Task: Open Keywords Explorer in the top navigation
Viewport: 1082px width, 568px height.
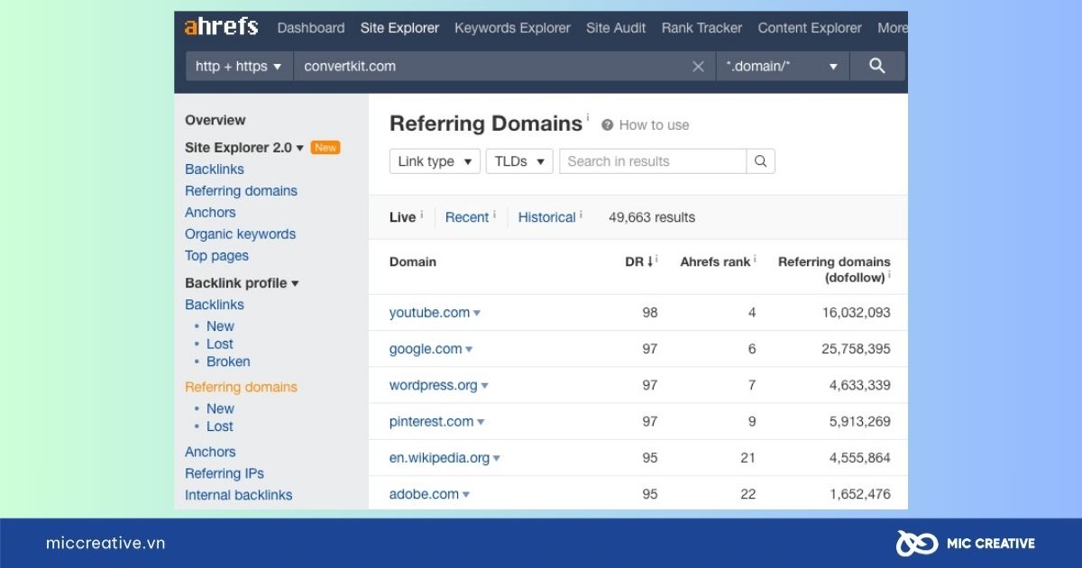Action: [512, 28]
